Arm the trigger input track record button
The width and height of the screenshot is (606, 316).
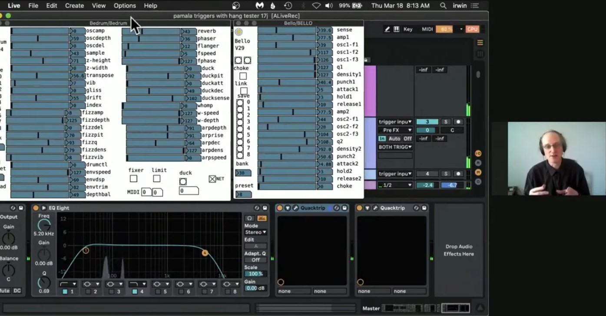pyautogui.click(x=457, y=122)
